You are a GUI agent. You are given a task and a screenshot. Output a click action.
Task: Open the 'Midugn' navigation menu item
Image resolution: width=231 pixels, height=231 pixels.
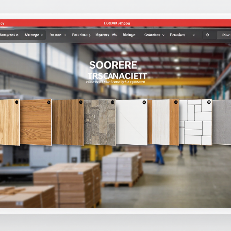click(129, 35)
